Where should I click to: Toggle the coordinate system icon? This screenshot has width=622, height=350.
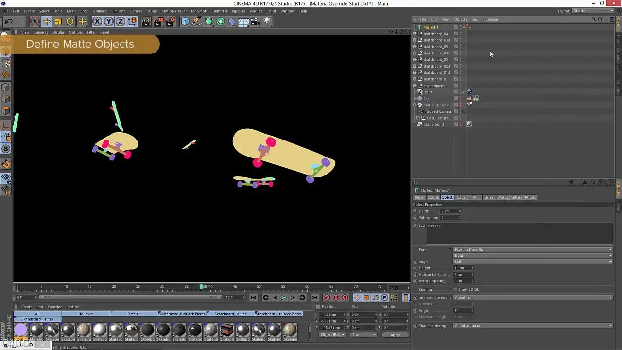pos(133,21)
